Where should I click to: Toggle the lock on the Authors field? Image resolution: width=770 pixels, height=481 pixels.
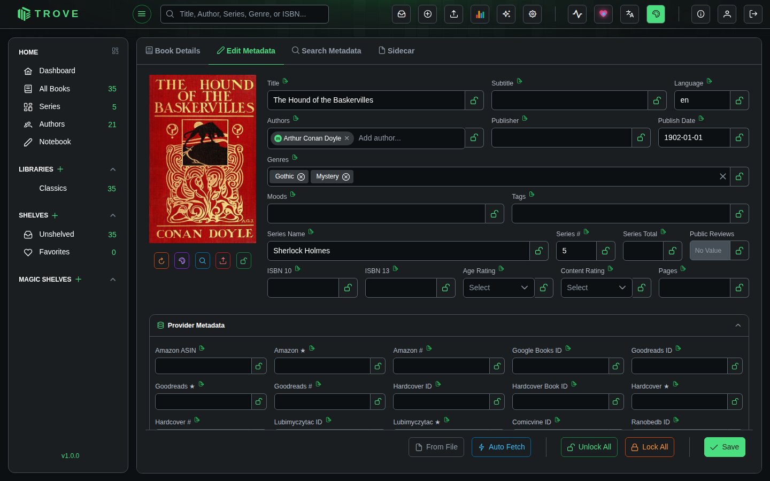474,138
